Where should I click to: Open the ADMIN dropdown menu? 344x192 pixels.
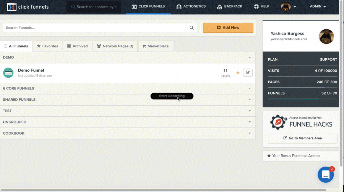(x=318, y=7)
